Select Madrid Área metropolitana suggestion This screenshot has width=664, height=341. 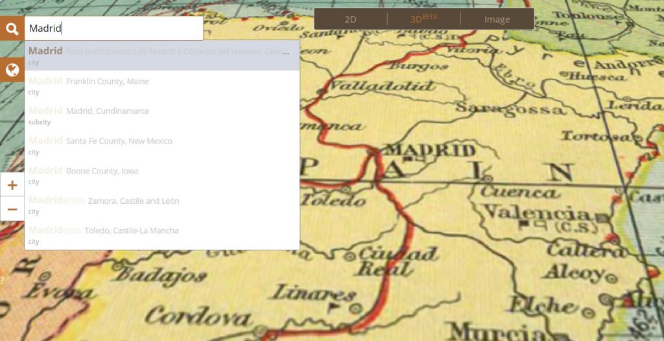162,56
